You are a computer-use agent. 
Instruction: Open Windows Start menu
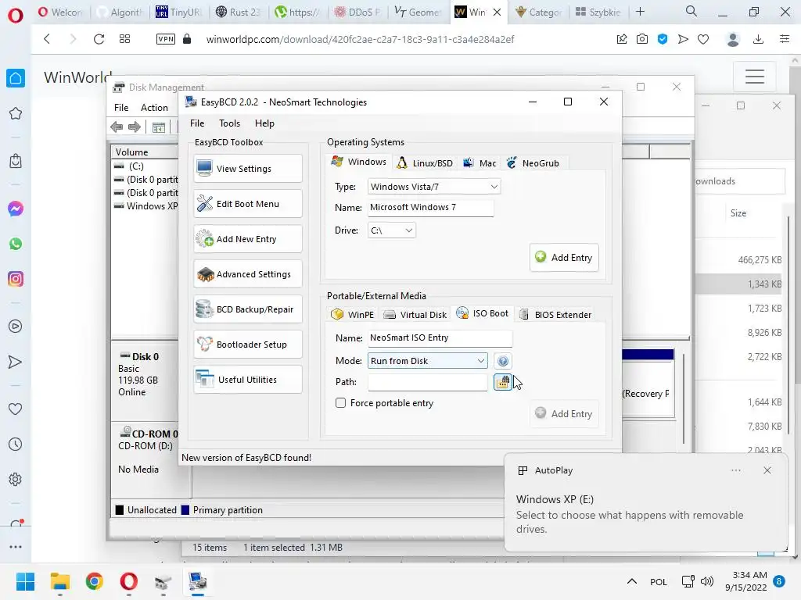click(x=25, y=581)
